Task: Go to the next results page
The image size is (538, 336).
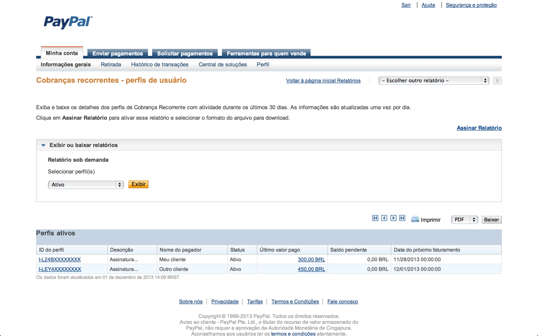Action: pyautogui.click(x=393, y=218)
